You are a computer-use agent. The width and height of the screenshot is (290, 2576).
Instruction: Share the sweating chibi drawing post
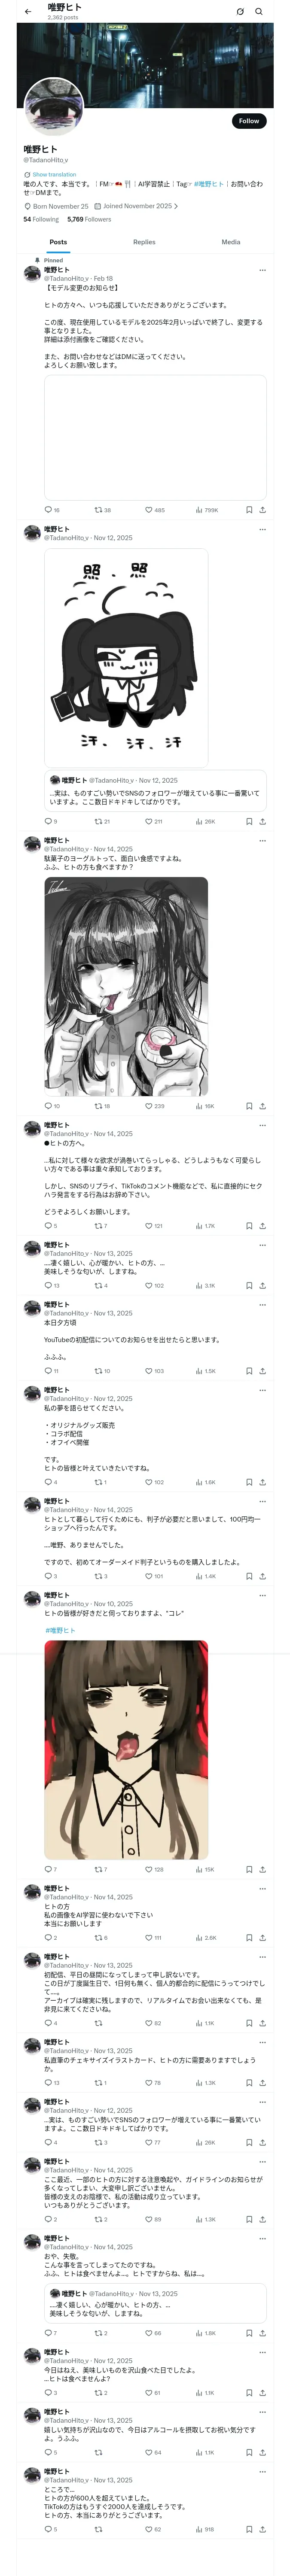point(262,821)
